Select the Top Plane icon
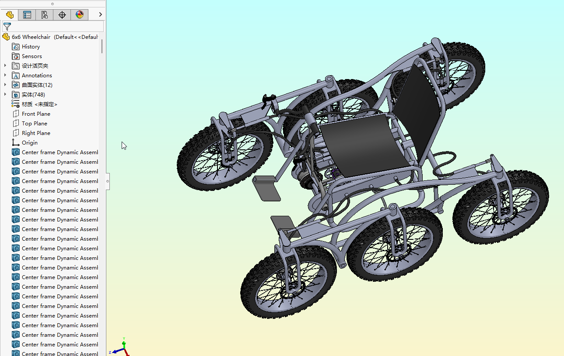Viewport: 564px width, 356px height. point(16,124)
